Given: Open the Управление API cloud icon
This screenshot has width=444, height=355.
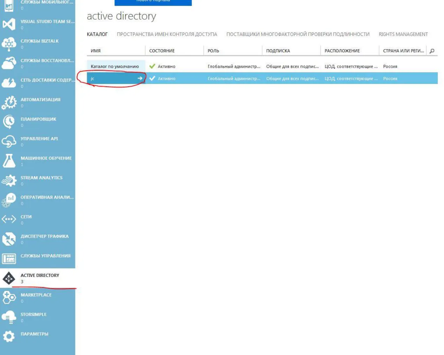Looking at the screenshot, I should tap(9, 142).
